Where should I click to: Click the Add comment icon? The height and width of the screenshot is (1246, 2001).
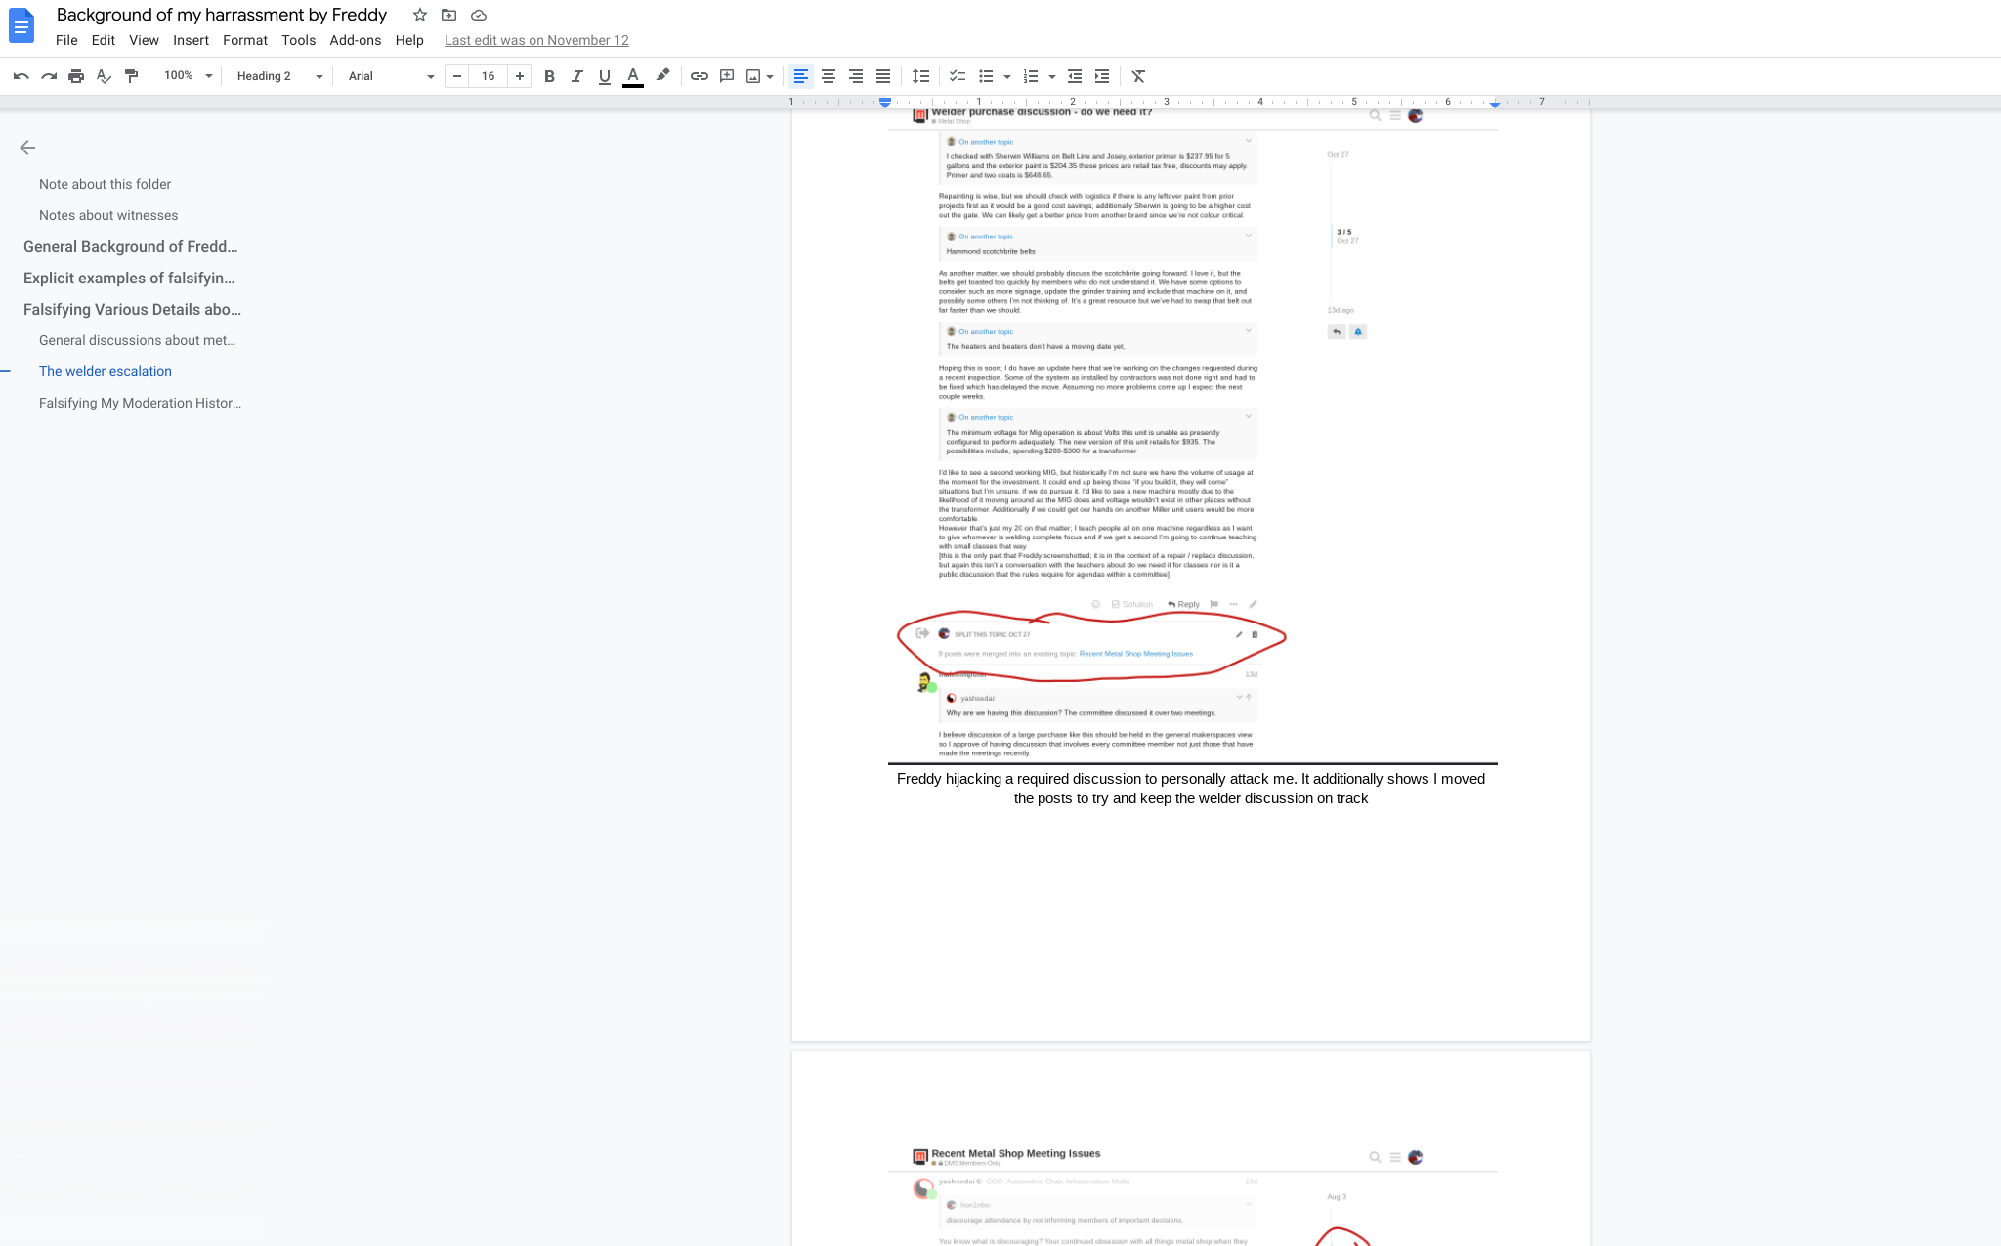pos(726,76)
